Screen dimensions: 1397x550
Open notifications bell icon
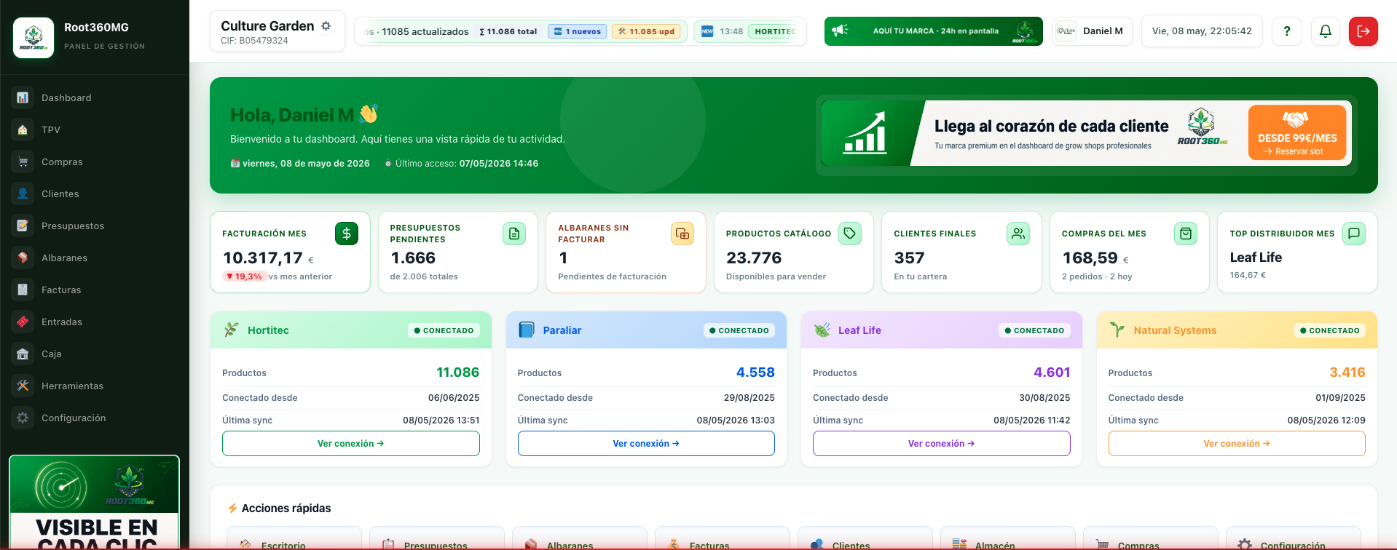[1326, 31]
